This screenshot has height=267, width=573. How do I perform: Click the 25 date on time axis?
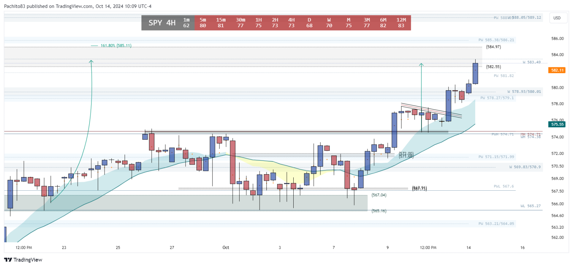(x=118, y=248)
